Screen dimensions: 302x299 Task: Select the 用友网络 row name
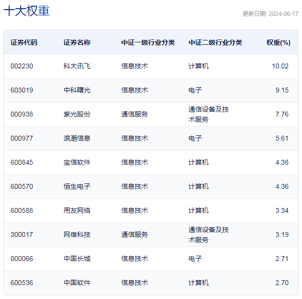pyautogui.click(x=77, y=210)
